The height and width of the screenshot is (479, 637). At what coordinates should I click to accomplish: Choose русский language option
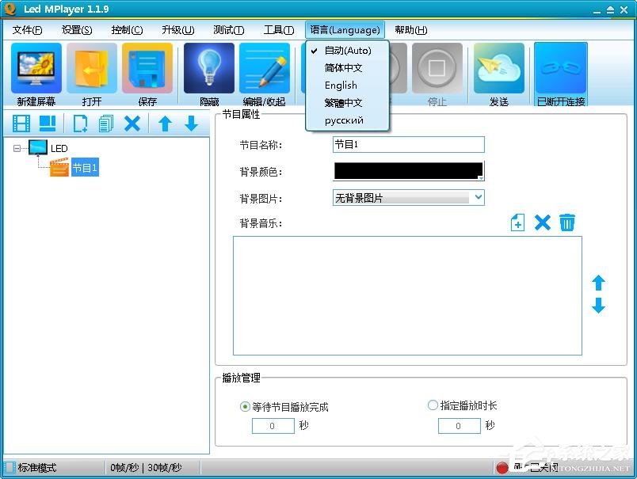[x=347, y=120]
